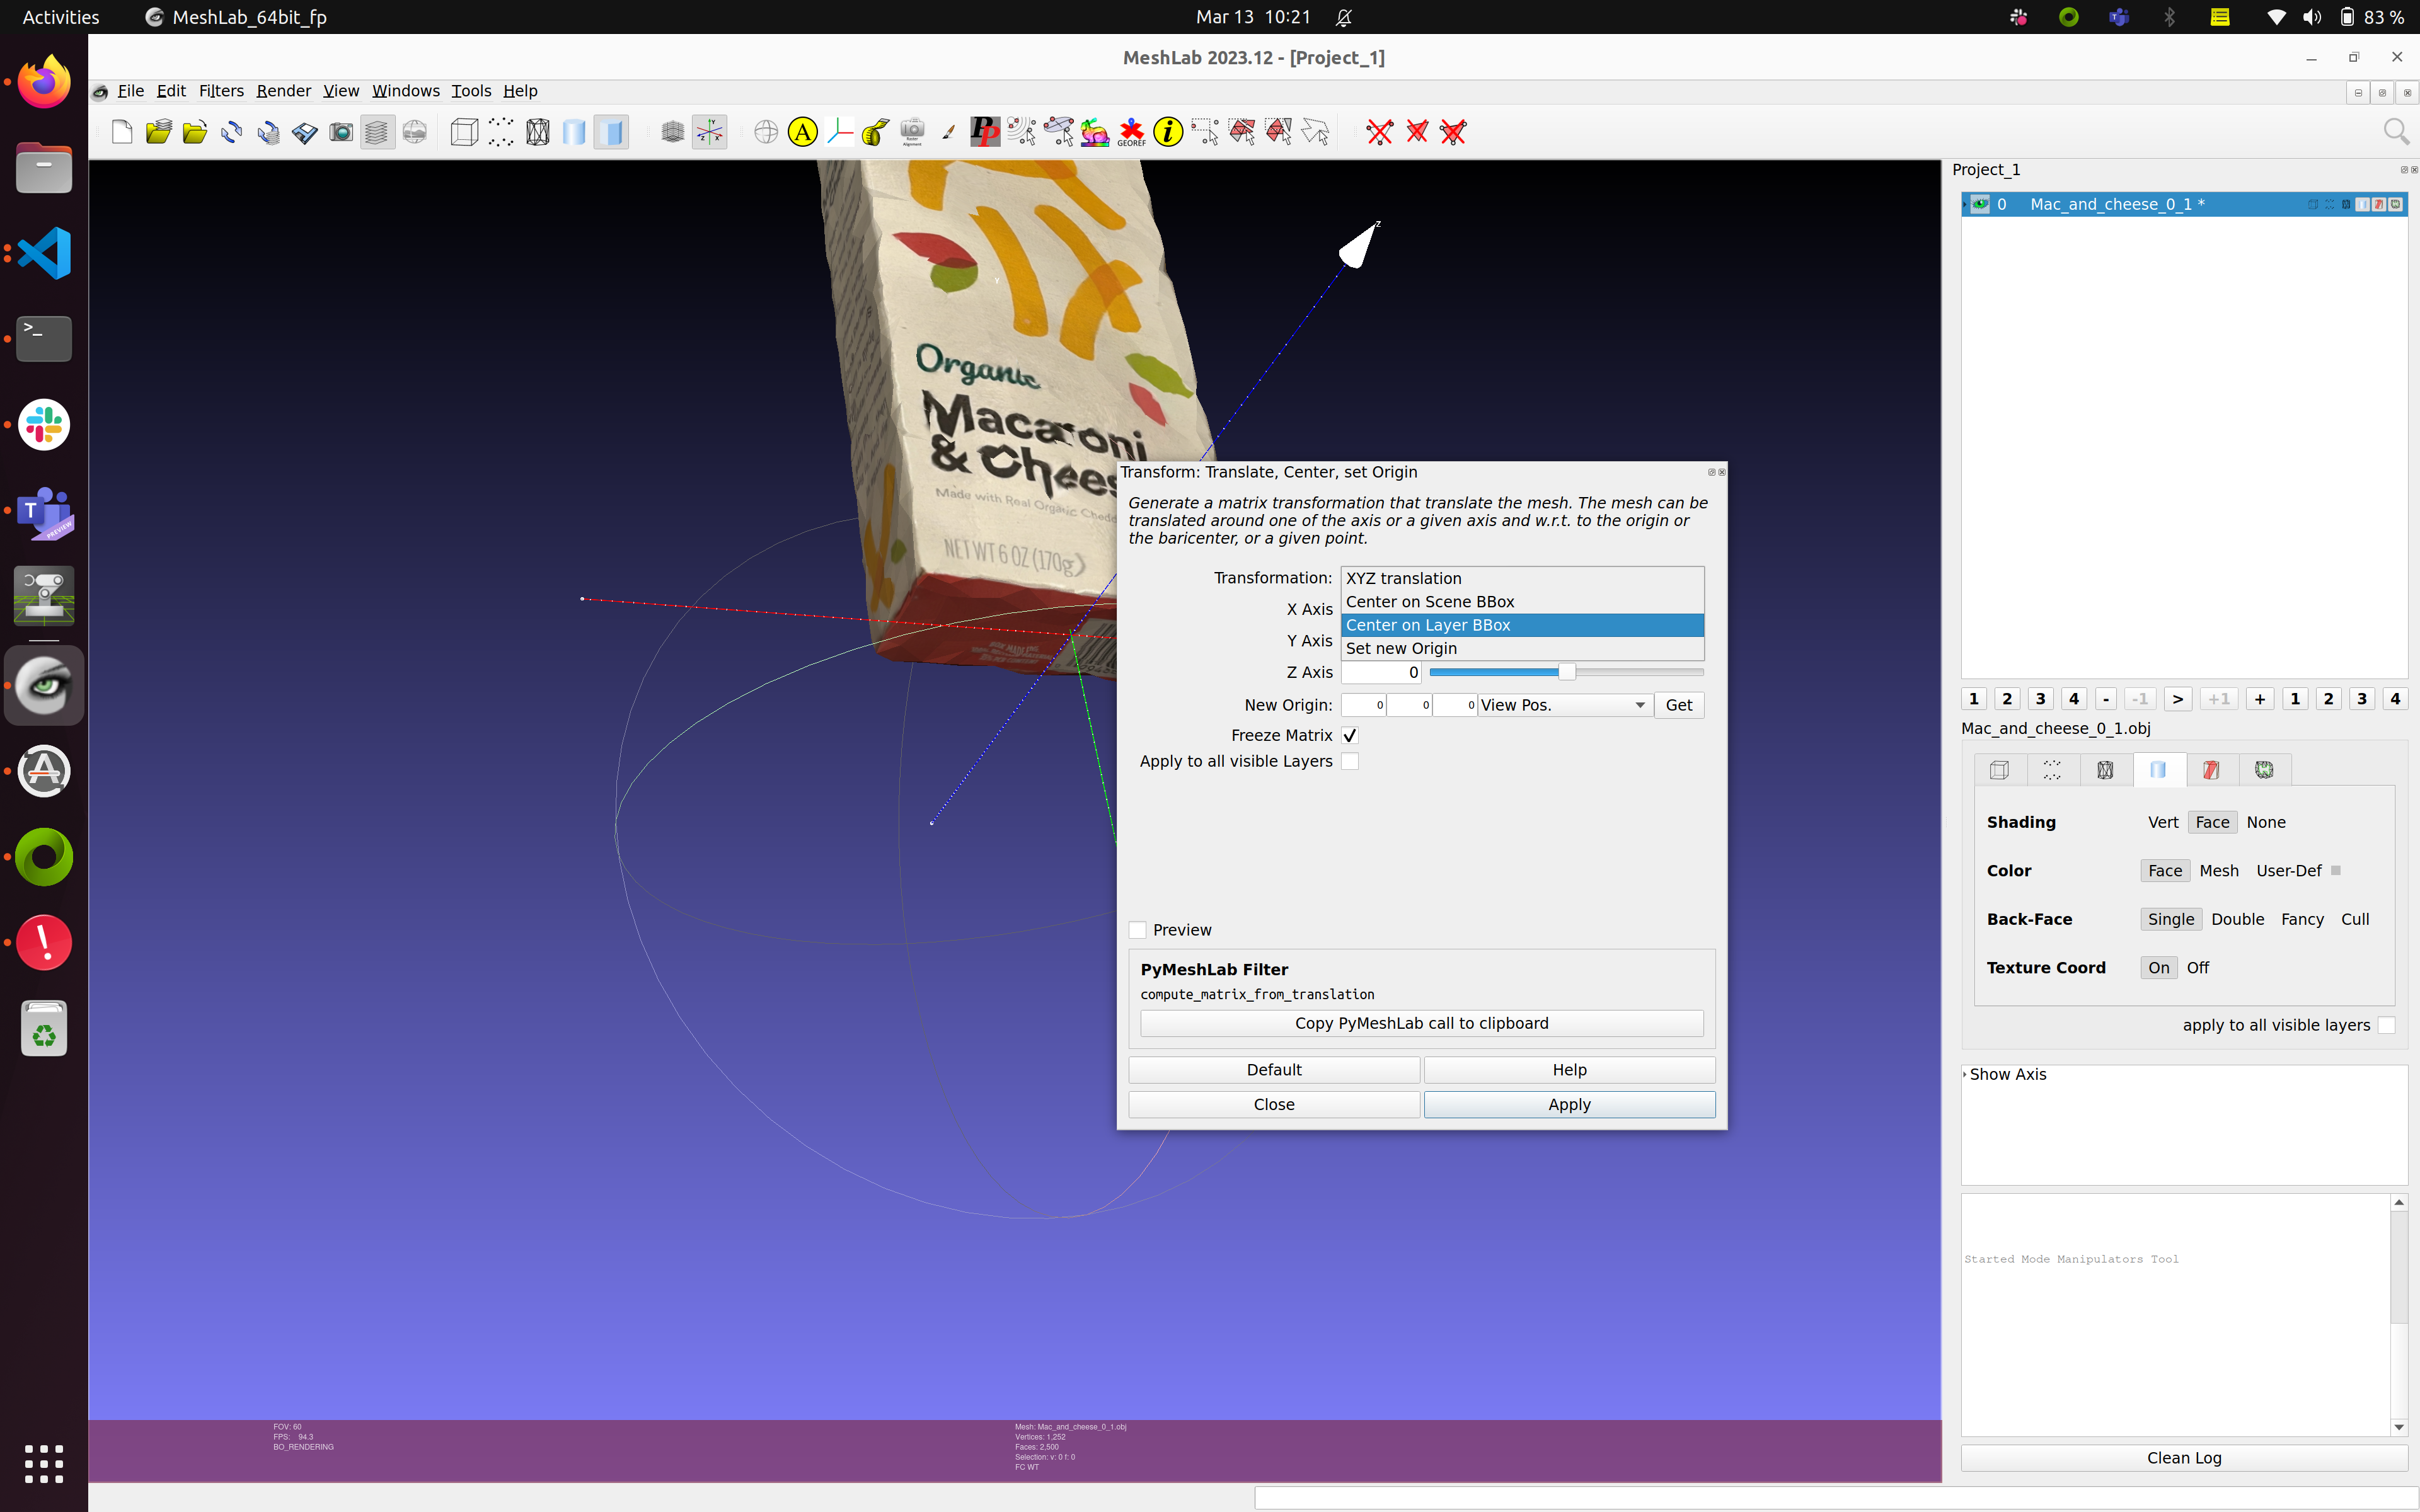Open the View Pos. dropdown

point(1563,705)
